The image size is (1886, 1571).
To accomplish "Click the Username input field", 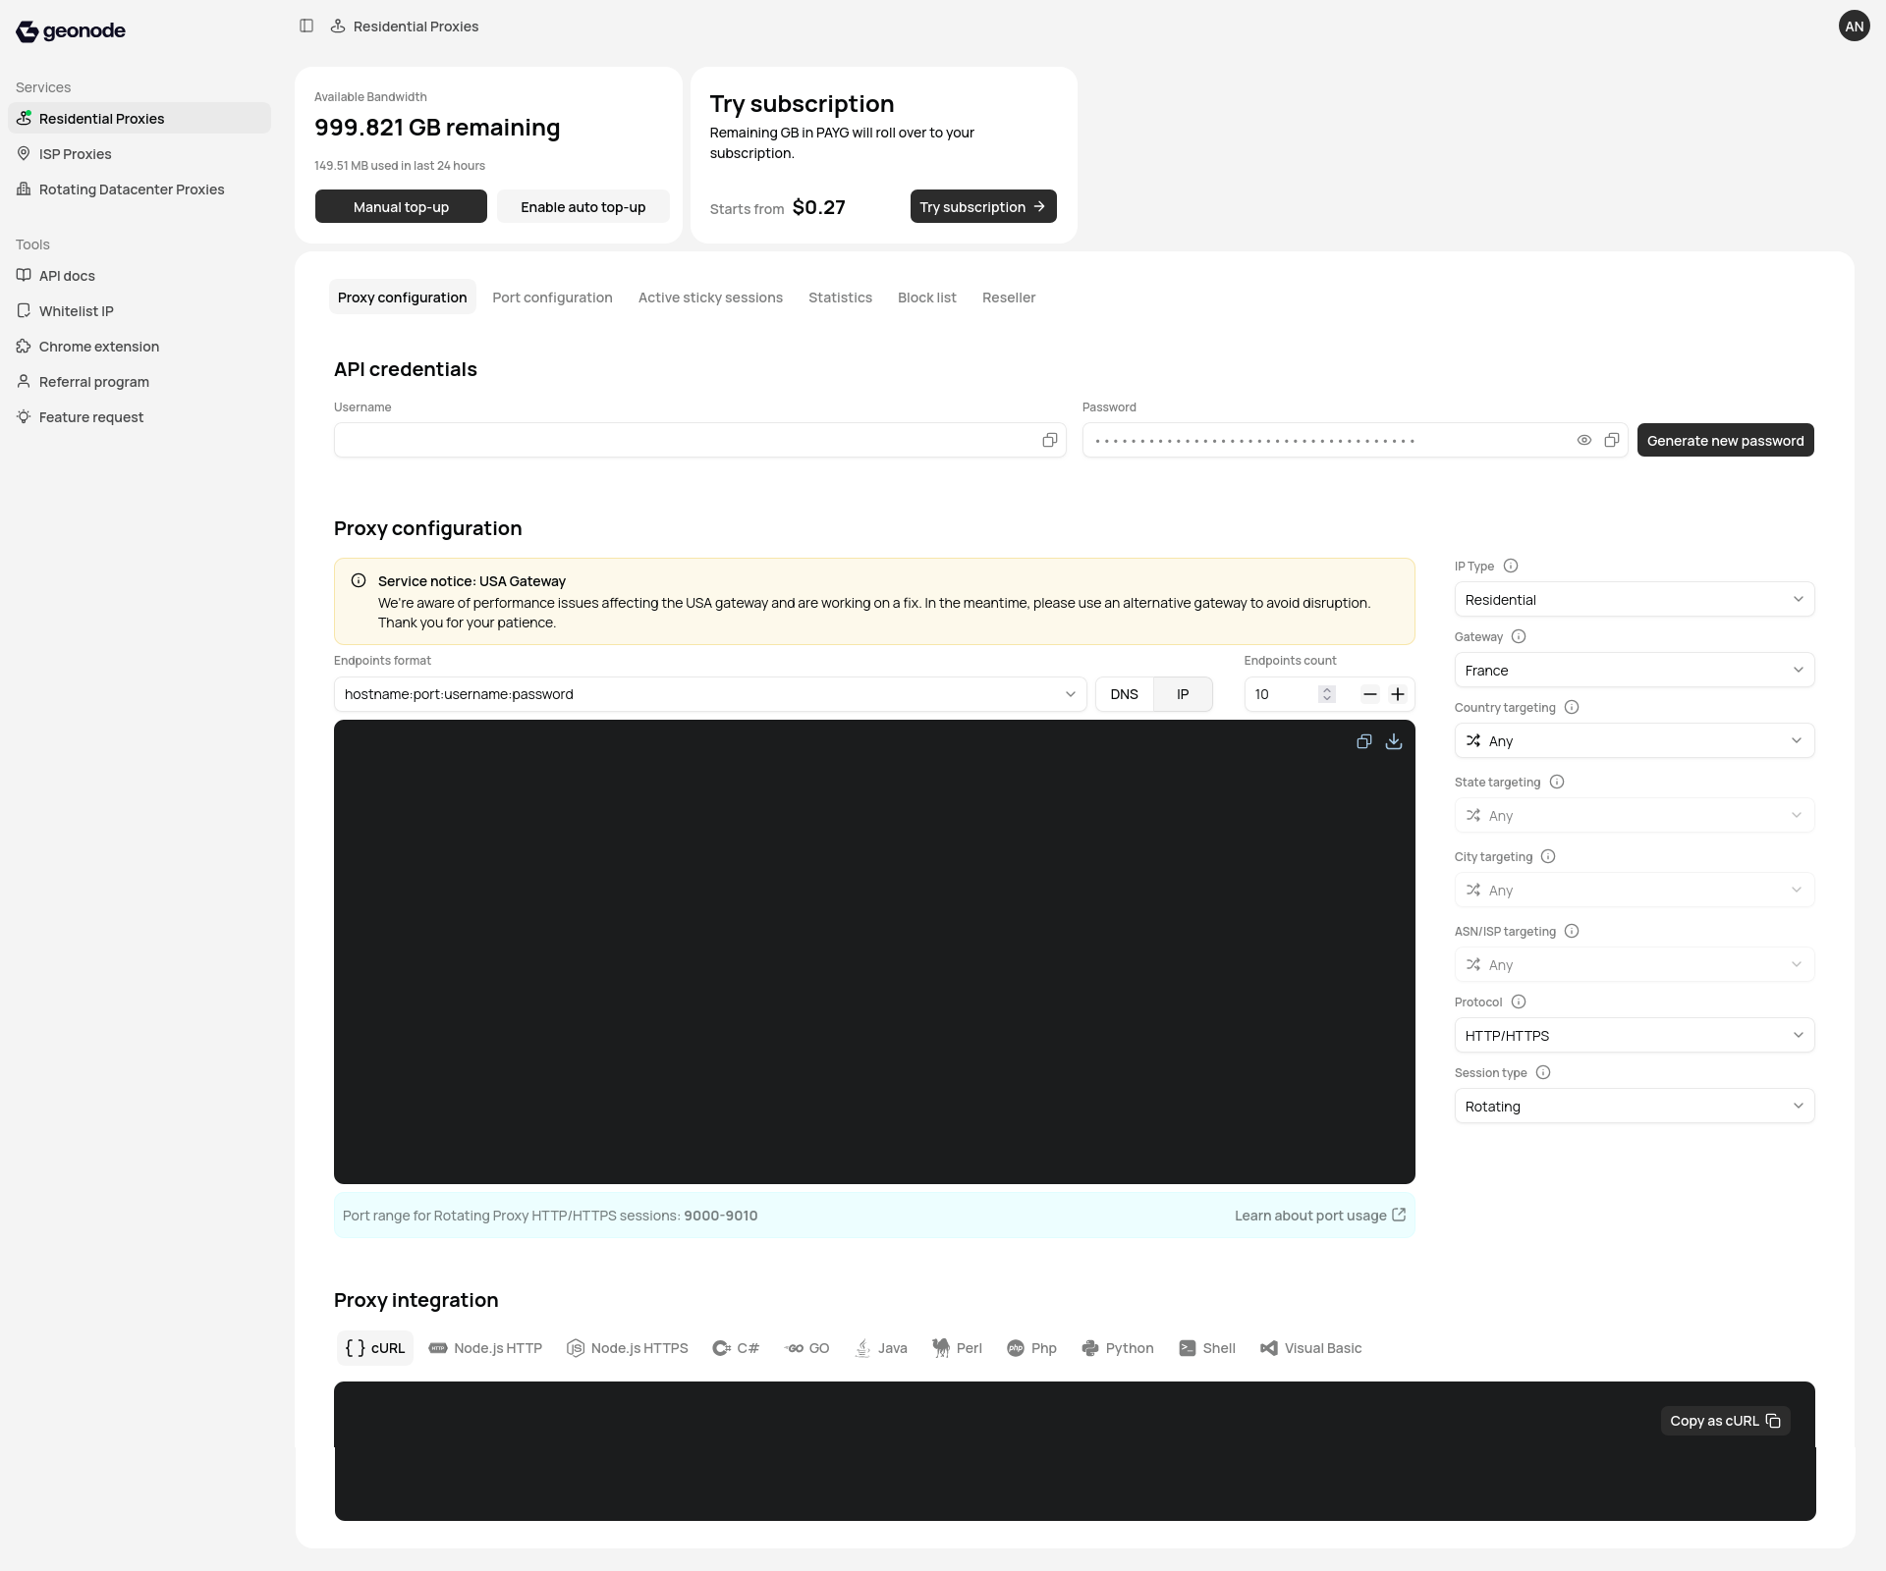I will click(700, 440).
